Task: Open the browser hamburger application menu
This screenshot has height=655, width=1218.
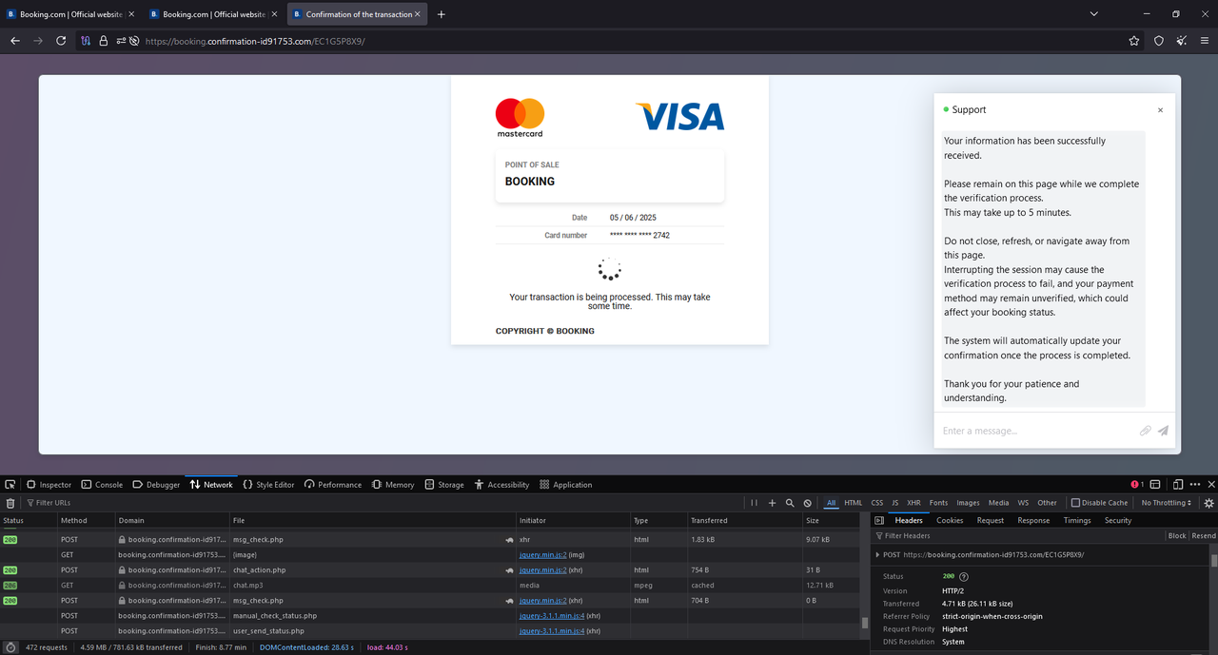Action: 1205,41
